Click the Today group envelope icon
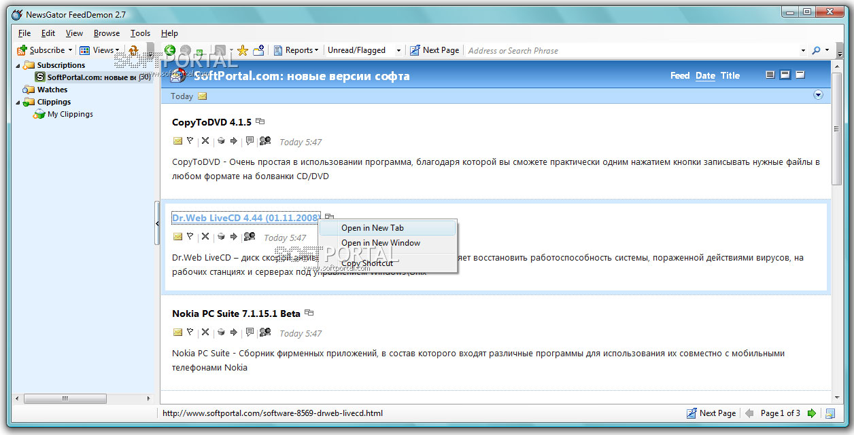854x435 pixels. (x=202, y=96)
